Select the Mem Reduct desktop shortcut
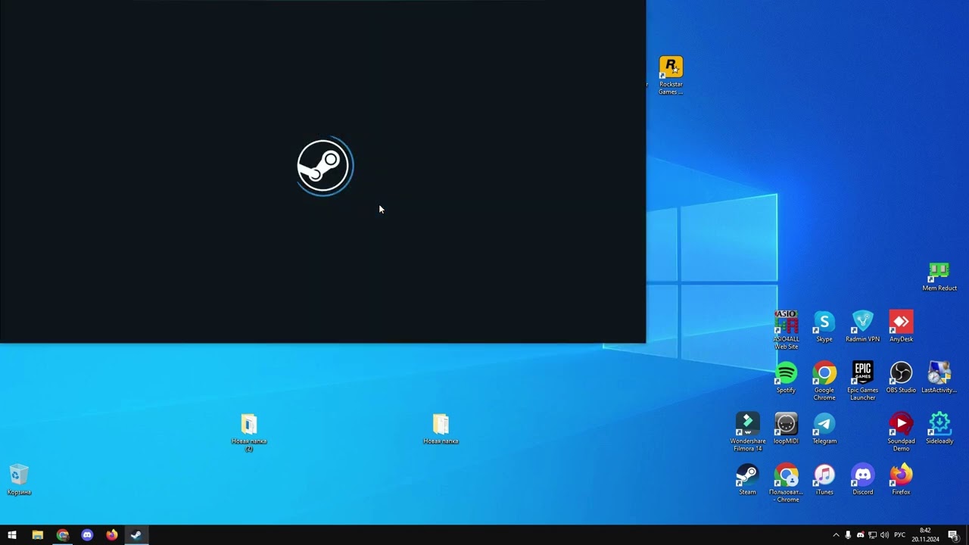The image size is (969, 545). point(939,277)
